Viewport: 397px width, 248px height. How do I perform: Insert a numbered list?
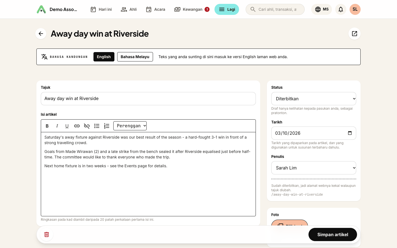[107, 126]
